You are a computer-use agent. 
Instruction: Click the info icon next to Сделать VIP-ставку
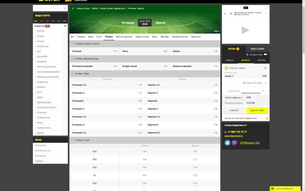pyautogui.click(x=244, y=83)
